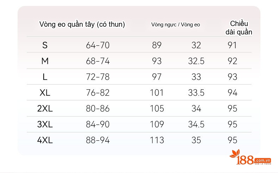This screenshot has width=278, height=173.
Task: Click waist range 64-70 cell
Action: [x=98, y=45]
